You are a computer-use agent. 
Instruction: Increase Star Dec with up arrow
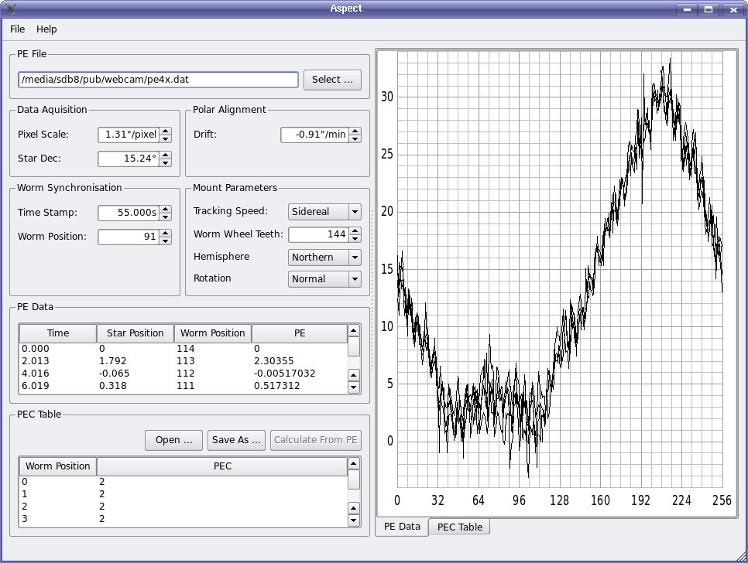pos(166,155)
